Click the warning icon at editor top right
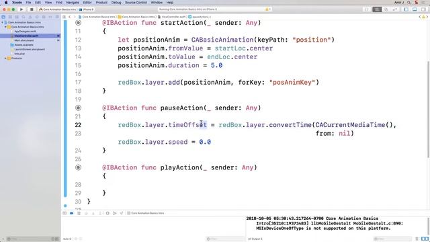 423,17
